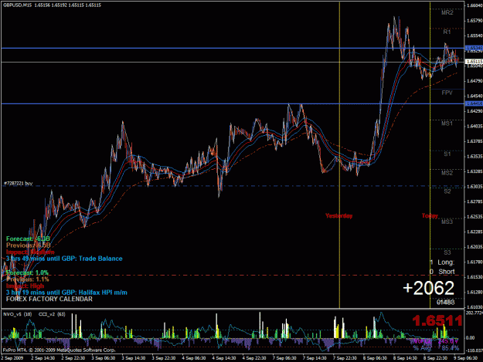Click the 2 Sep 14:30 time axis label

click(43, 358)
